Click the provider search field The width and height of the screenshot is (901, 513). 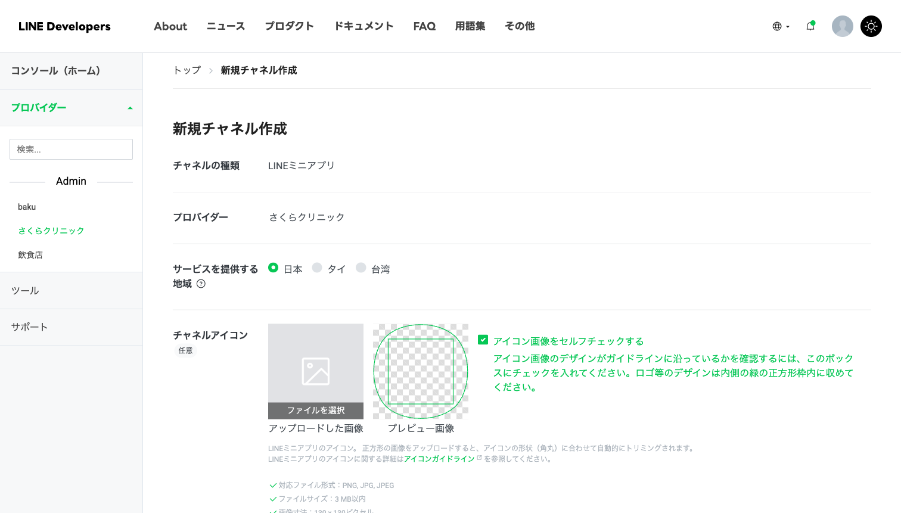pos(71,149)
